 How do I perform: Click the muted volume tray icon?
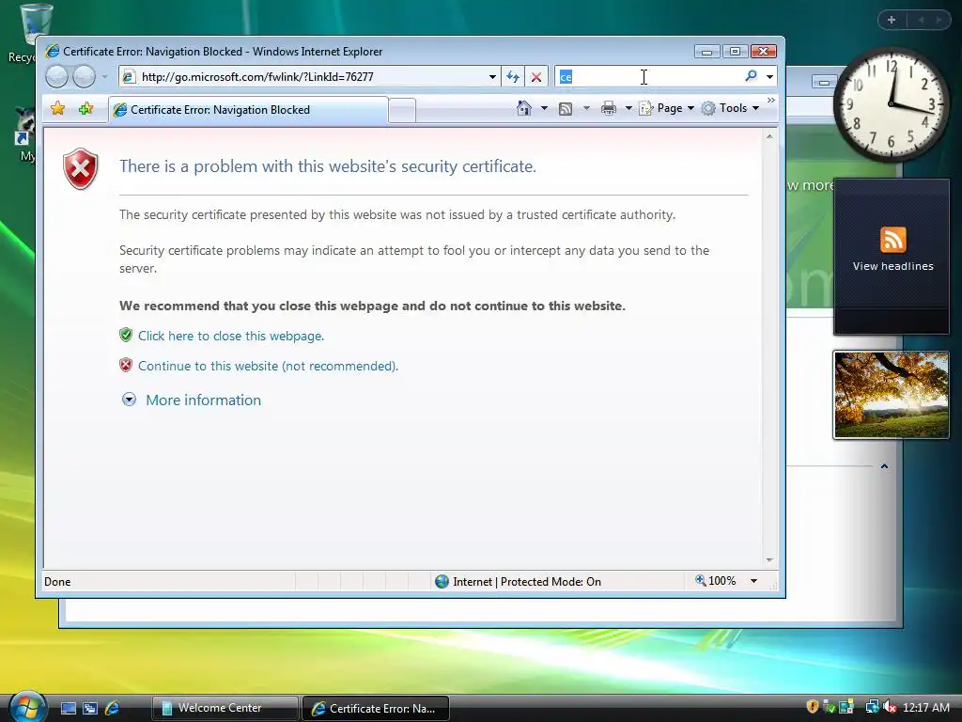click(889, 707)
